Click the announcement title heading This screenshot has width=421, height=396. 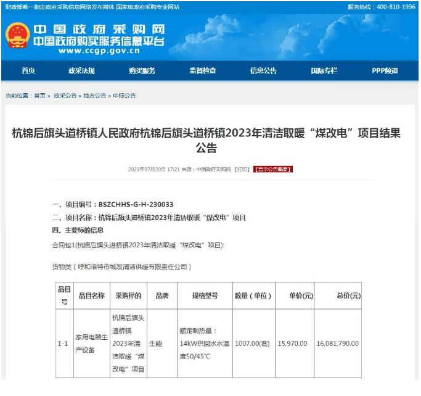click(x=206, y=140)
